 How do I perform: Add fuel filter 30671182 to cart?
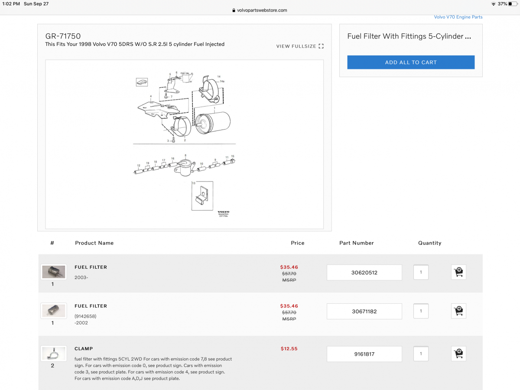pos(458,311)
